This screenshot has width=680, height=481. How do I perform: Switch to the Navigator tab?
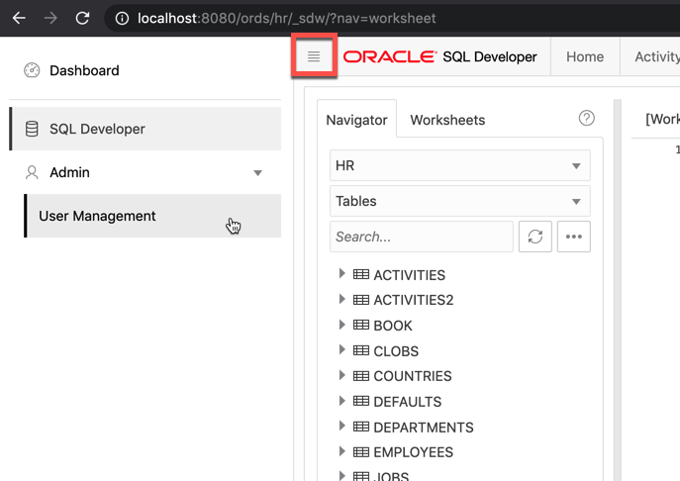(x=356, y=120)
